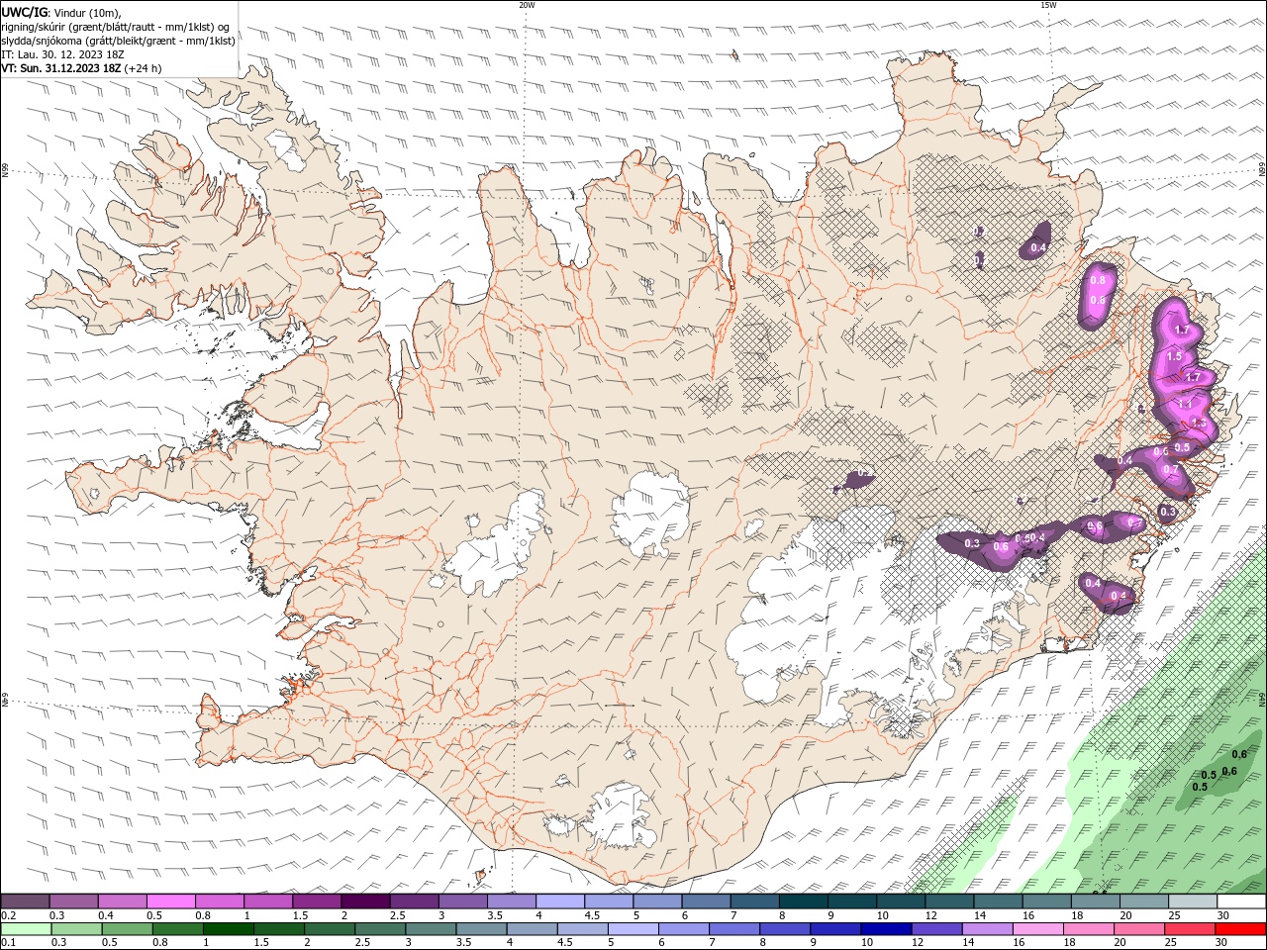Pick the deep blue lower swatch labeled 10
Screen dimensions: 1267x950
tap(885, 929)
